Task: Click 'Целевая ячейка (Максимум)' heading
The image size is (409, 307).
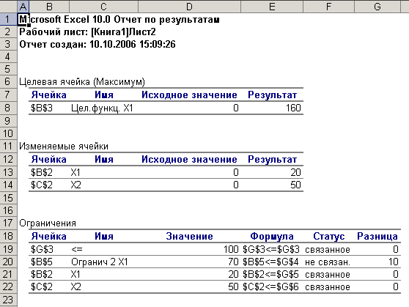Action: [82, 82]
